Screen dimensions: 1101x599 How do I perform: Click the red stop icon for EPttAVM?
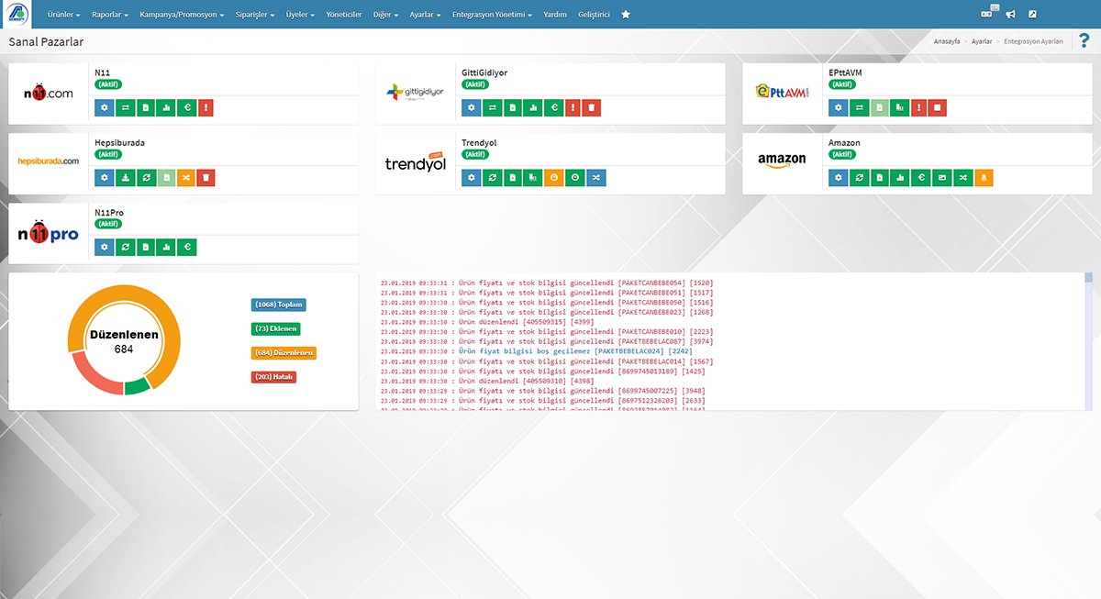click(937, 108)
